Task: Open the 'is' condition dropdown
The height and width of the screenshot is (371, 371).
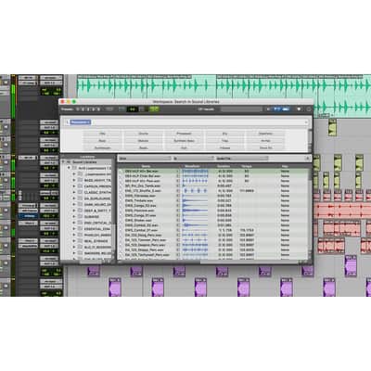Action: point(193,159)
